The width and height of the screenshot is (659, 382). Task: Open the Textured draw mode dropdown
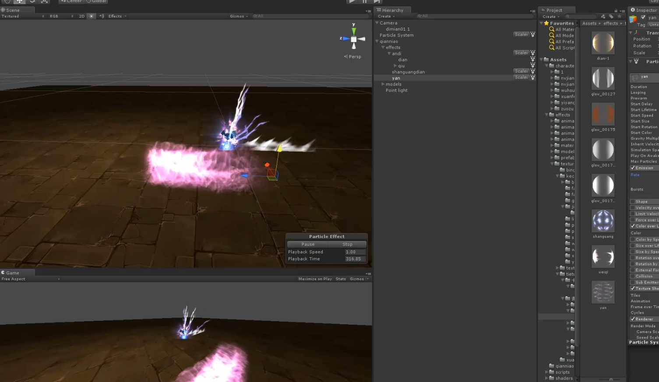(x=23, y=16)
